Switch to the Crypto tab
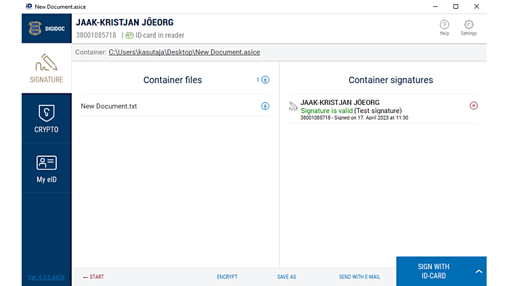 tap(46, 118)
